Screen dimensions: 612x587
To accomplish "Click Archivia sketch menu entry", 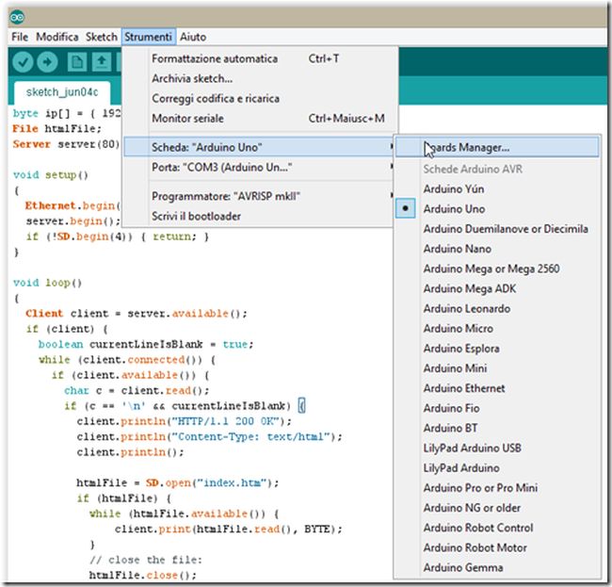I will point(192,78).
